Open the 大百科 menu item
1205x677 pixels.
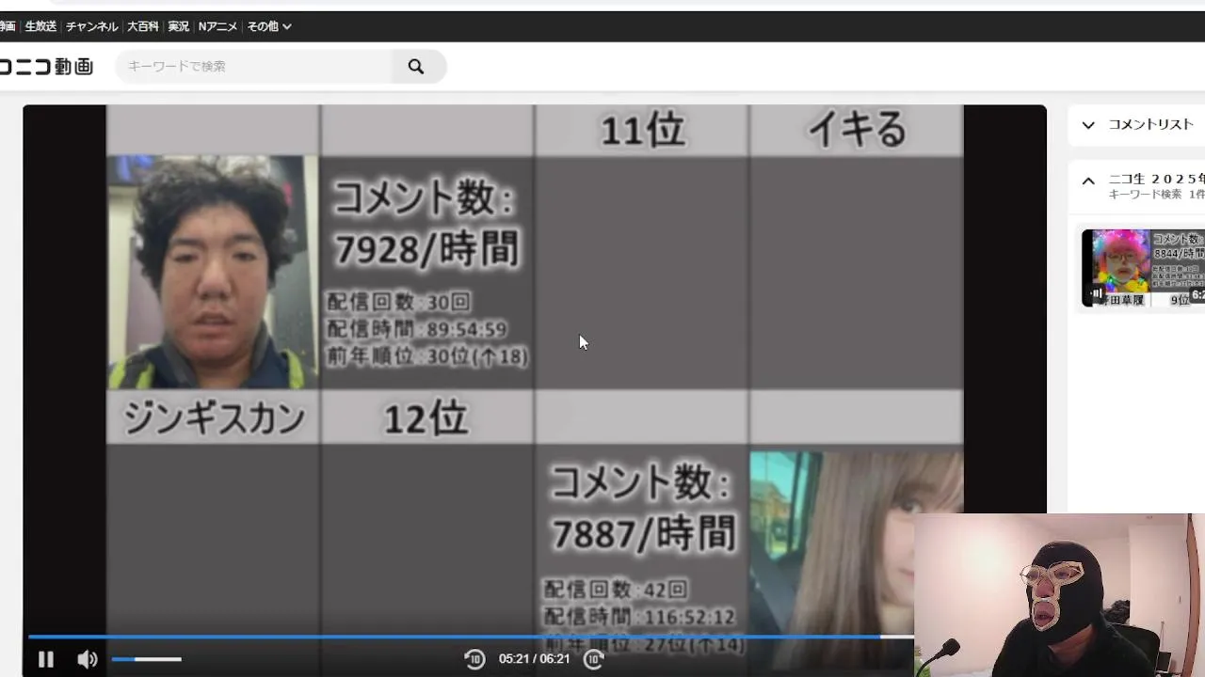point(143,26)
